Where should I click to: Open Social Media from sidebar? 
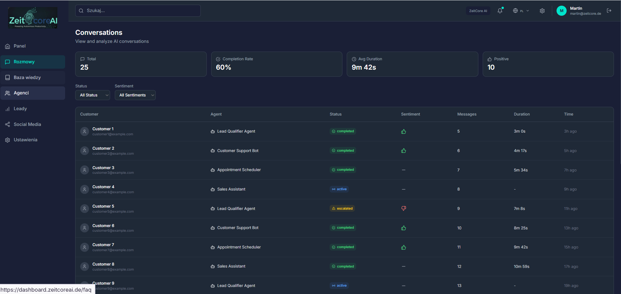tap(27, 124)
